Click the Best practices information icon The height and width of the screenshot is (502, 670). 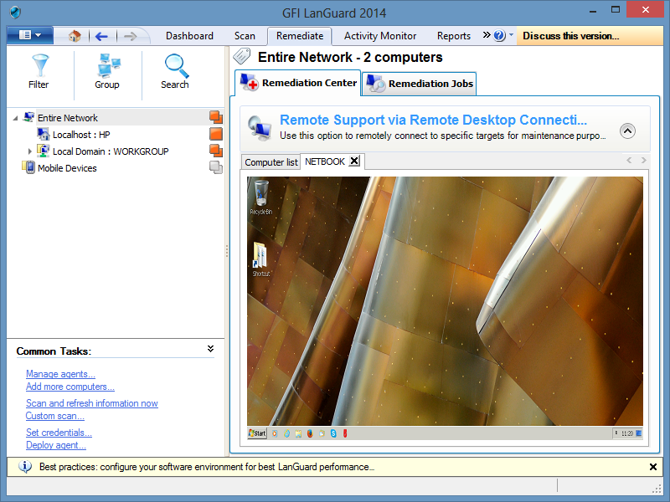[x=25, y=467]
